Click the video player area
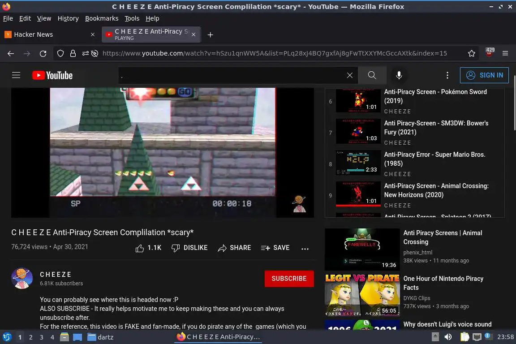This screenshot has height=344, width=516. 163,152
